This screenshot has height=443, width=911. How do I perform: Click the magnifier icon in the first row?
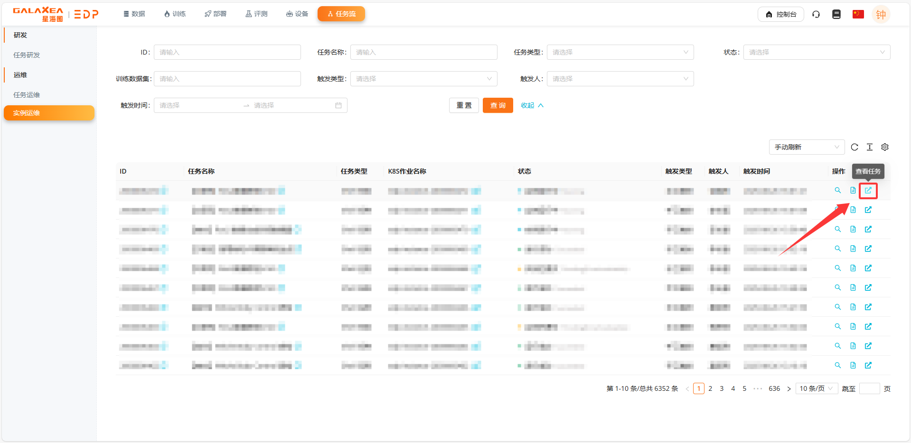tap(838, 191)
